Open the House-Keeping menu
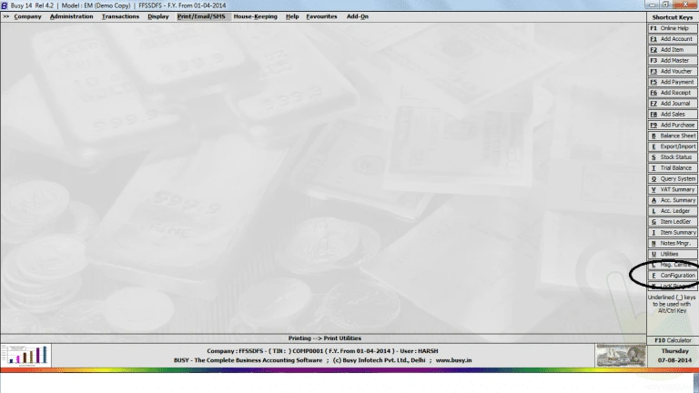 [255, 16]
